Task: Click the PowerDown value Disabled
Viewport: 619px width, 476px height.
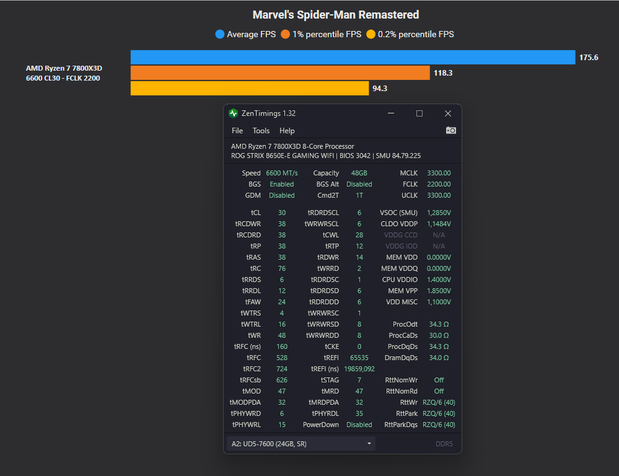Action: (x=359, y=425)
